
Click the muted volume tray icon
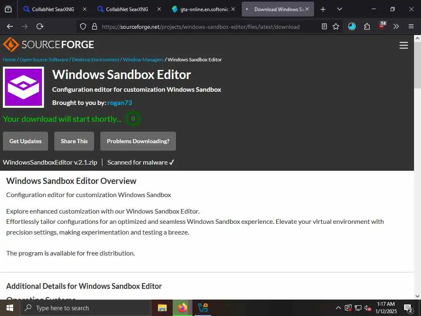[x=368, y=308]
